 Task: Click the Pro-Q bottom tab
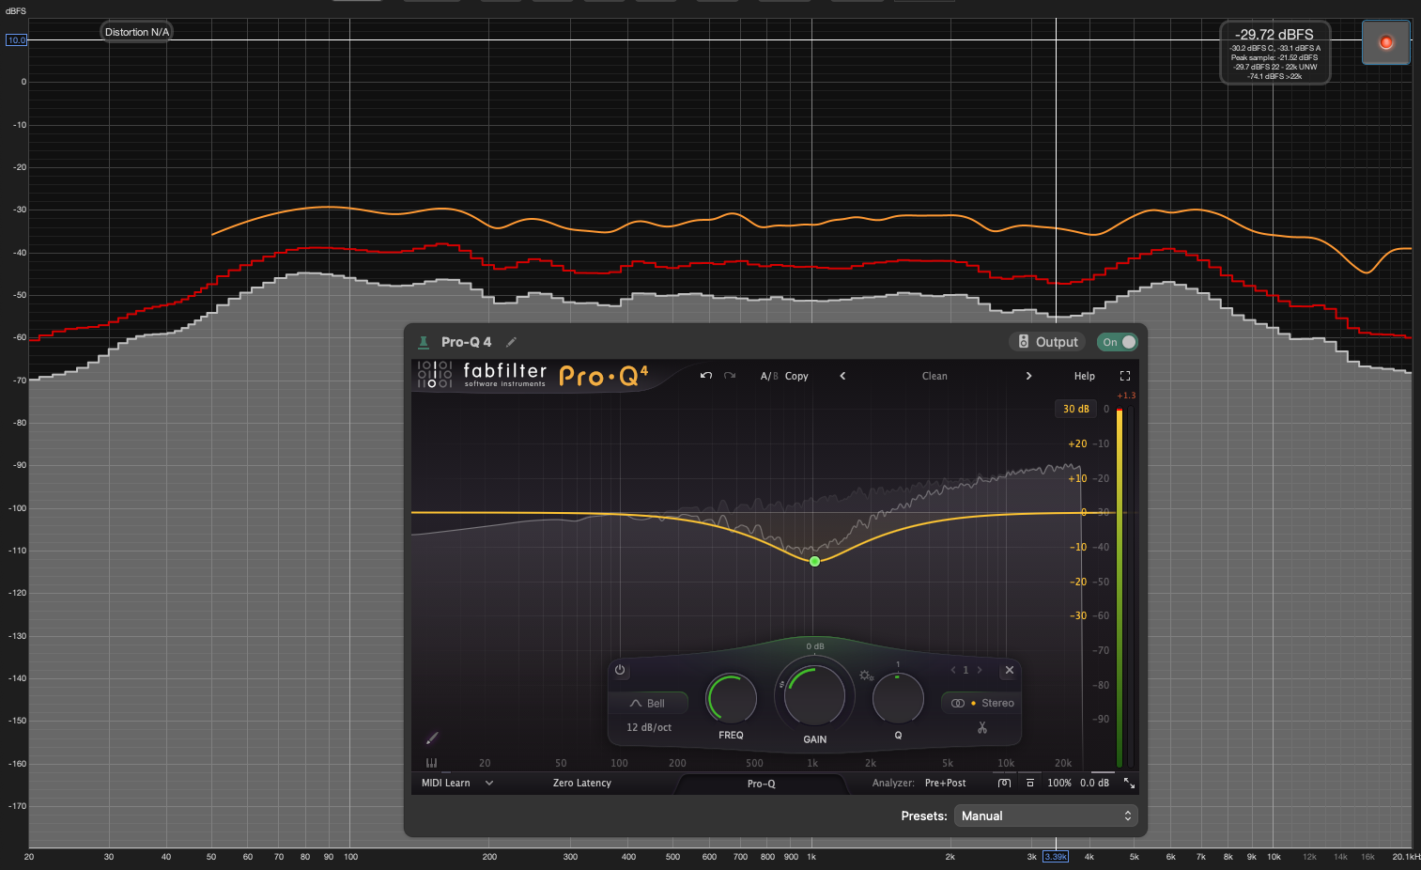pos(762,784)
